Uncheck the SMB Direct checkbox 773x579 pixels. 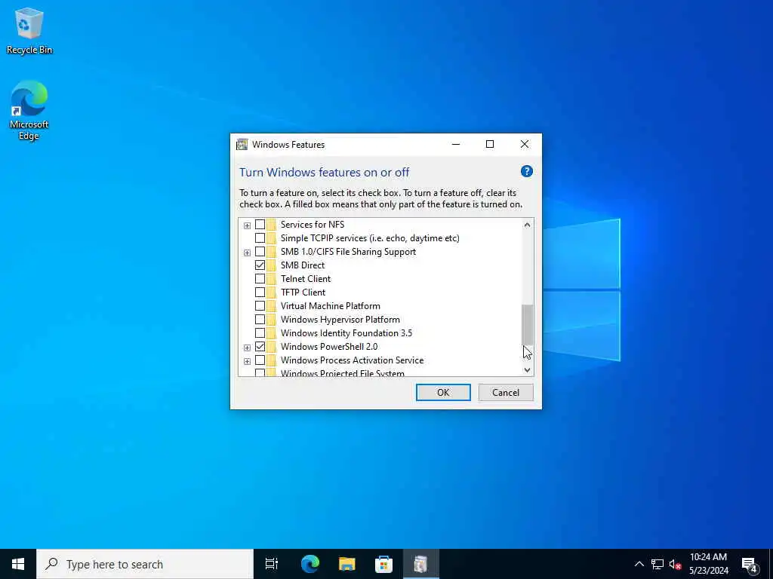(260, 265)
